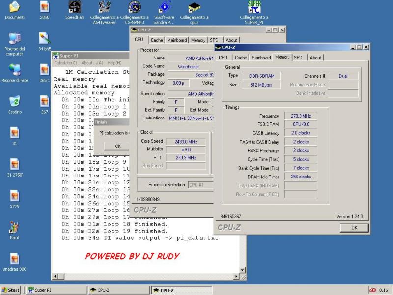
Task: Select the 34 bh5 desktop file icon
Action: coord(44,38)
